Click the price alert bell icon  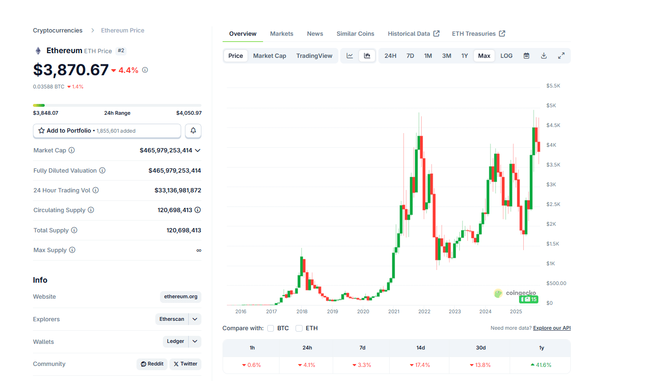click(193, 131)
